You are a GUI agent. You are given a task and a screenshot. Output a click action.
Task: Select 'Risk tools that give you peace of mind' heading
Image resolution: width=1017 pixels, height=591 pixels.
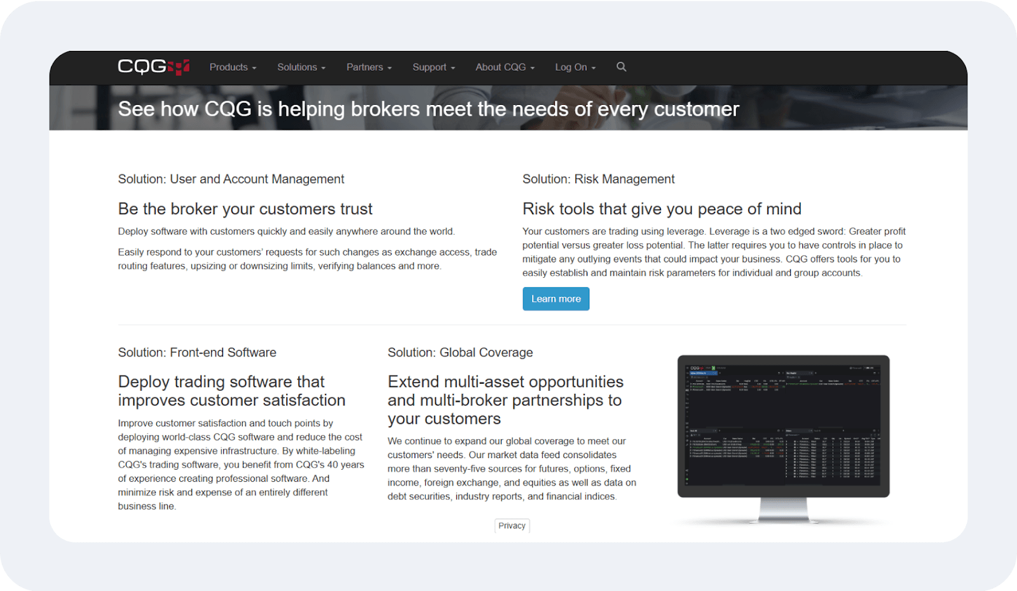pyautogui.click(x=662, y=209)
